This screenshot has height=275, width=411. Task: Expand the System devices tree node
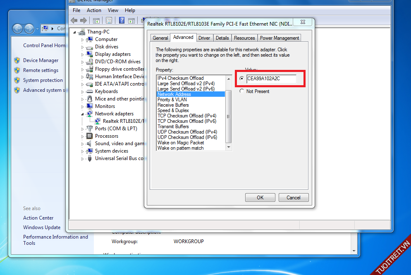point(82,151)
